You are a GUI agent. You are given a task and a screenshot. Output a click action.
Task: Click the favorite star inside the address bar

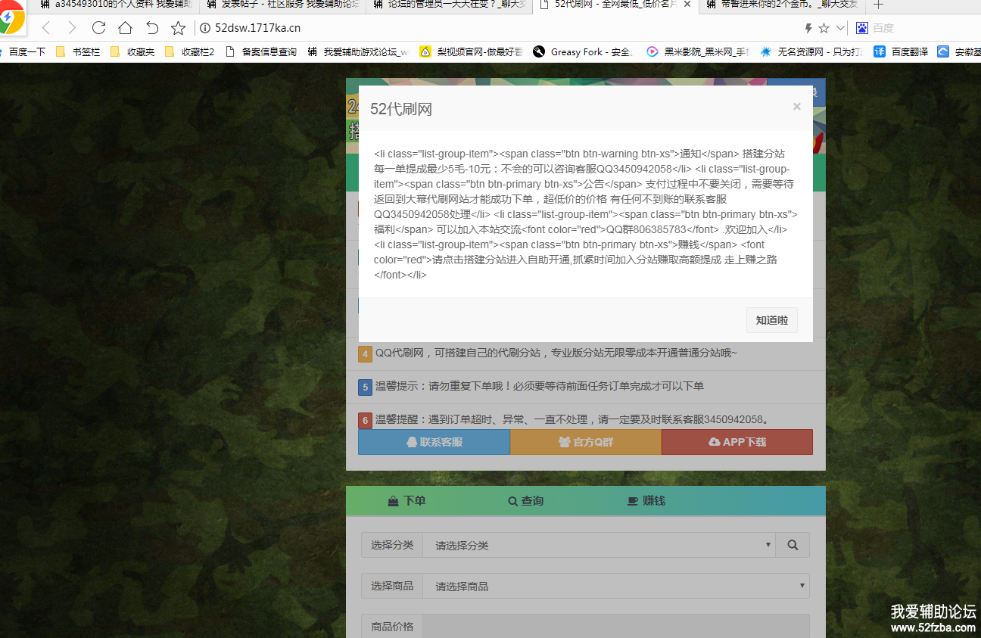click(824, 29)
